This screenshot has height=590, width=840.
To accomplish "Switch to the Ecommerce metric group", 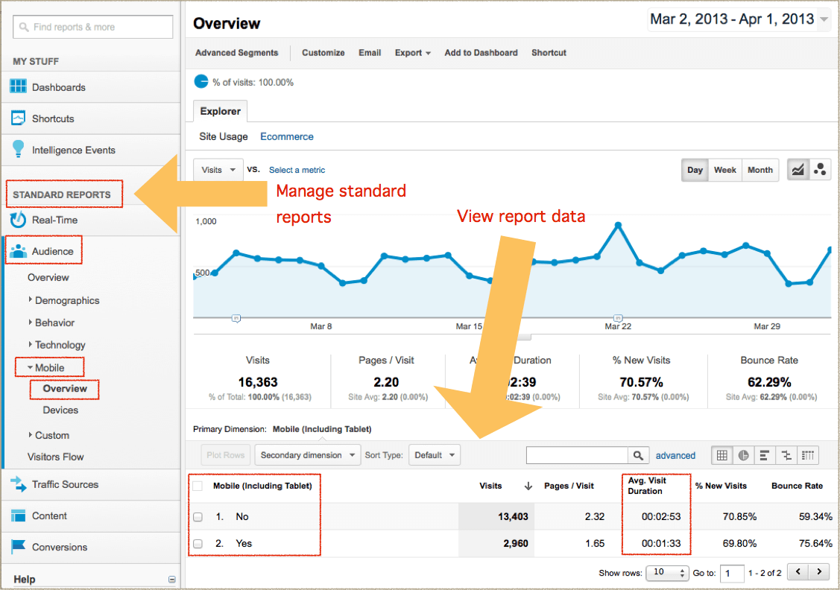I will [x=287, y=136].
